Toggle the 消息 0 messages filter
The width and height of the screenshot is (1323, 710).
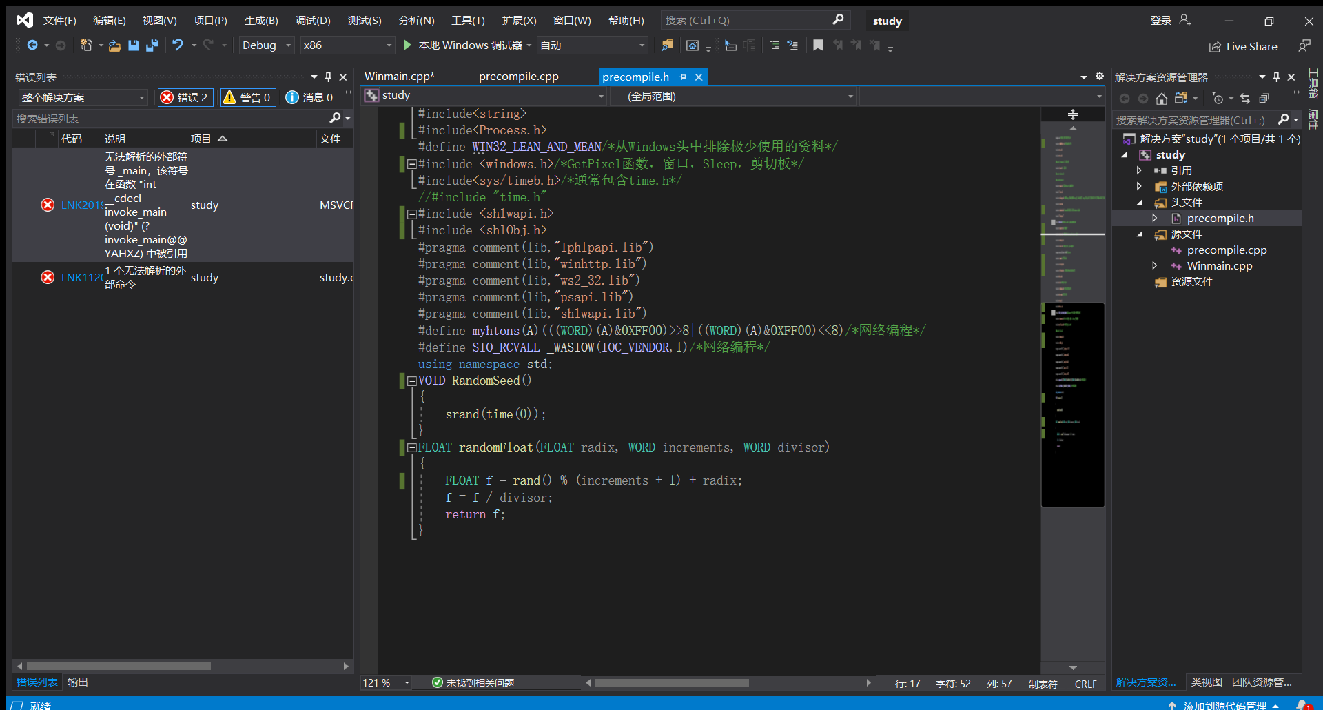[309, 98]
